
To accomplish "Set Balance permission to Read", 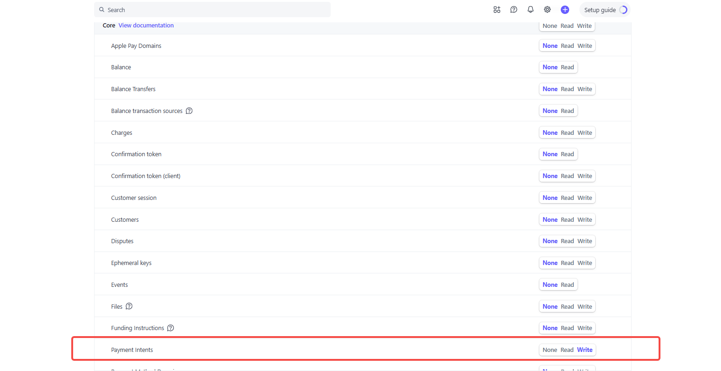I will [x=567, y=67].
